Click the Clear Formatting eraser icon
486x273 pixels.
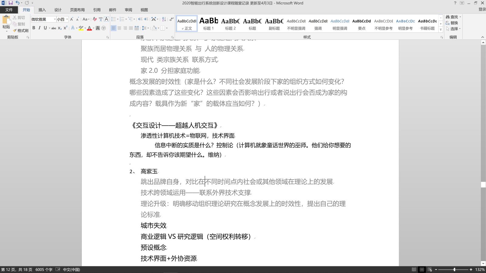[95, 19]
